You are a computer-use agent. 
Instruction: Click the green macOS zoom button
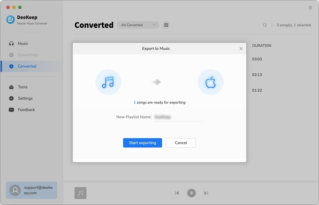(20, 8)
